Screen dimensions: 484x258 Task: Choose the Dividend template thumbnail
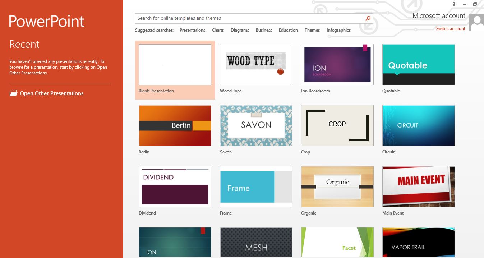point(175,187)
